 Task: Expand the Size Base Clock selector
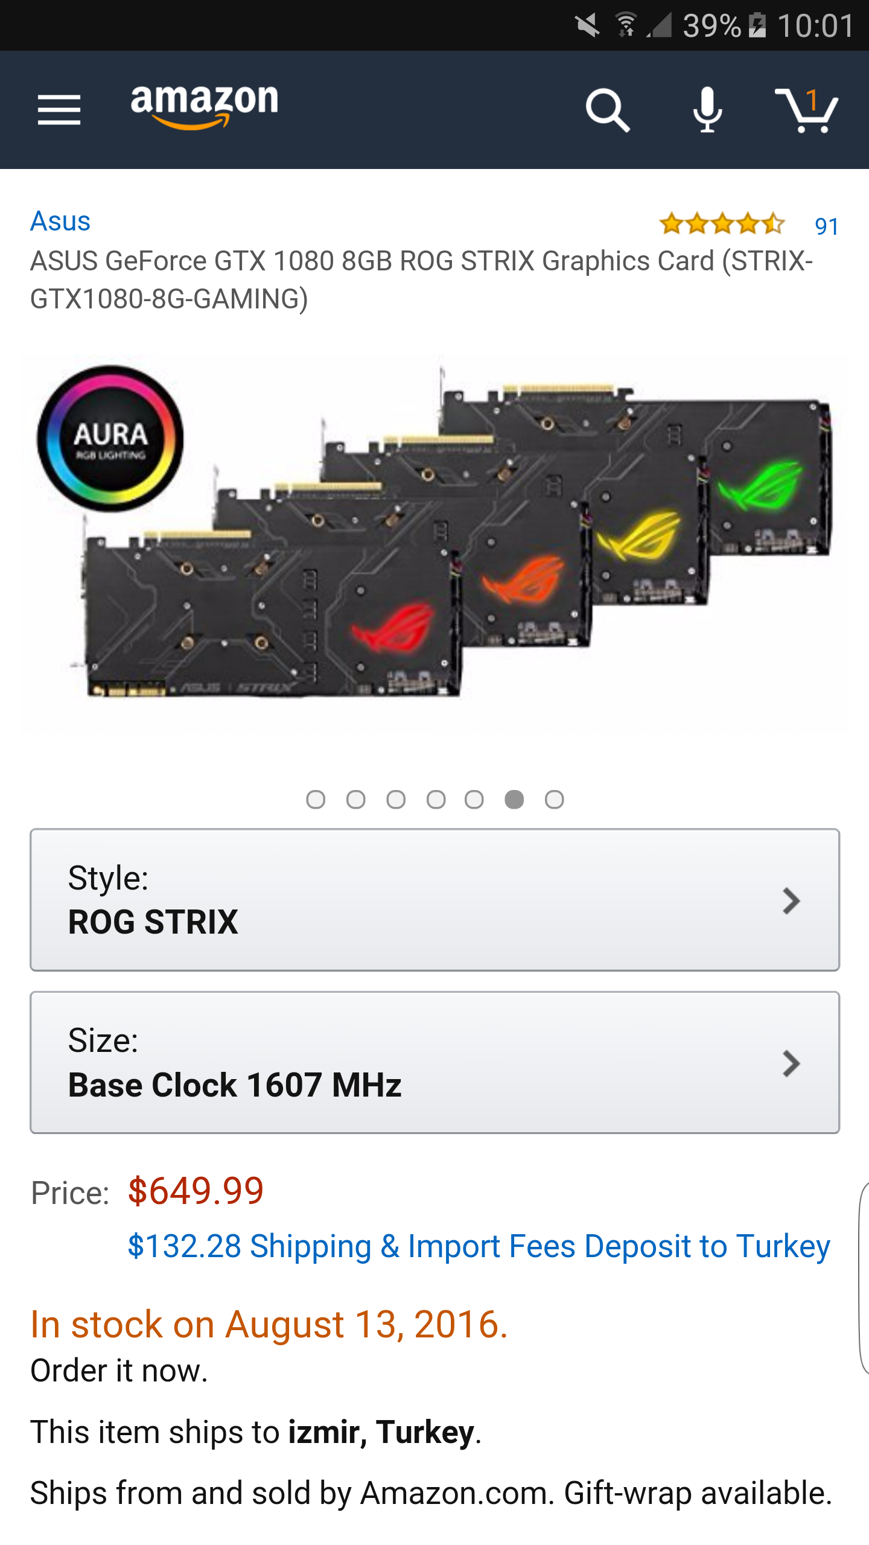point(434,1063)
